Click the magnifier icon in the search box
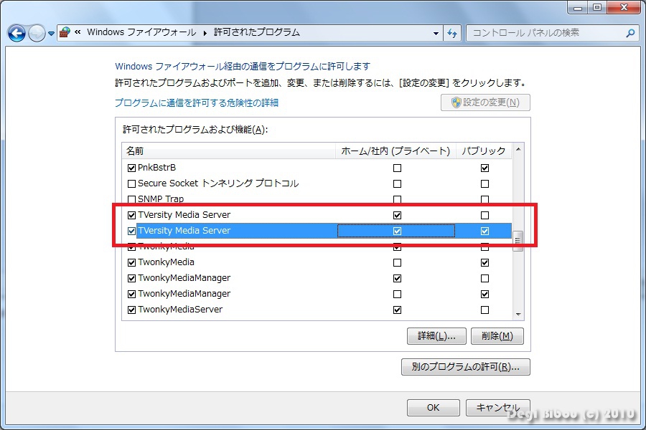The image size is (646, 430). [x=630, y=33]
